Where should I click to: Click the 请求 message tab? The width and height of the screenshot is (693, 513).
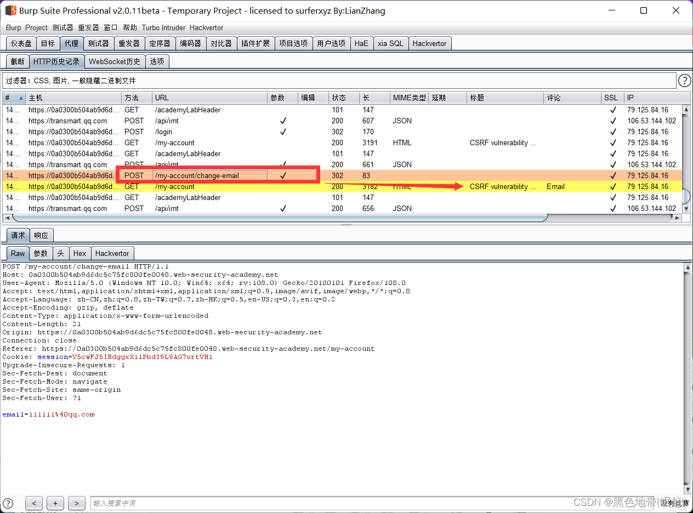[x=18, y=235]
